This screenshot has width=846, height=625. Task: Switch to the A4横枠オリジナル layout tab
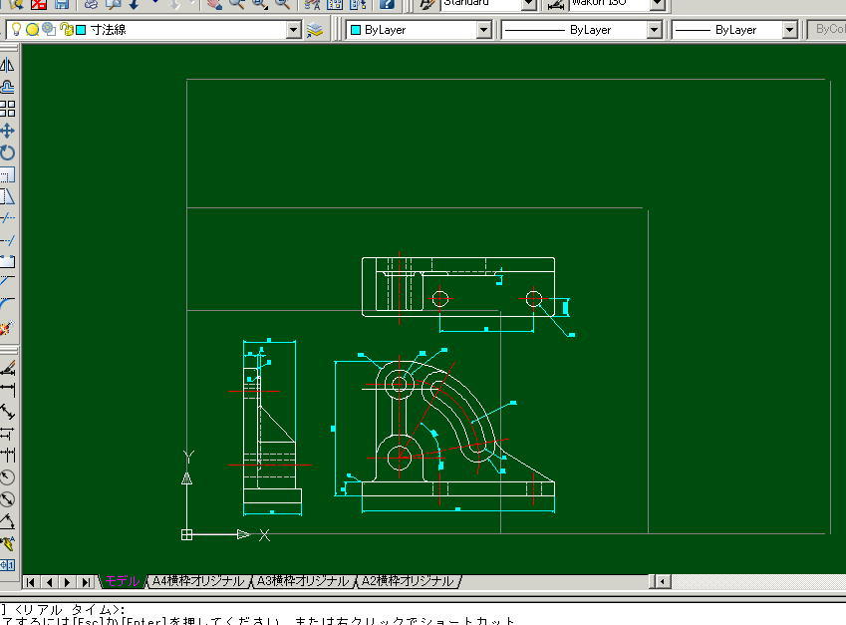click(x=197, y=581)
